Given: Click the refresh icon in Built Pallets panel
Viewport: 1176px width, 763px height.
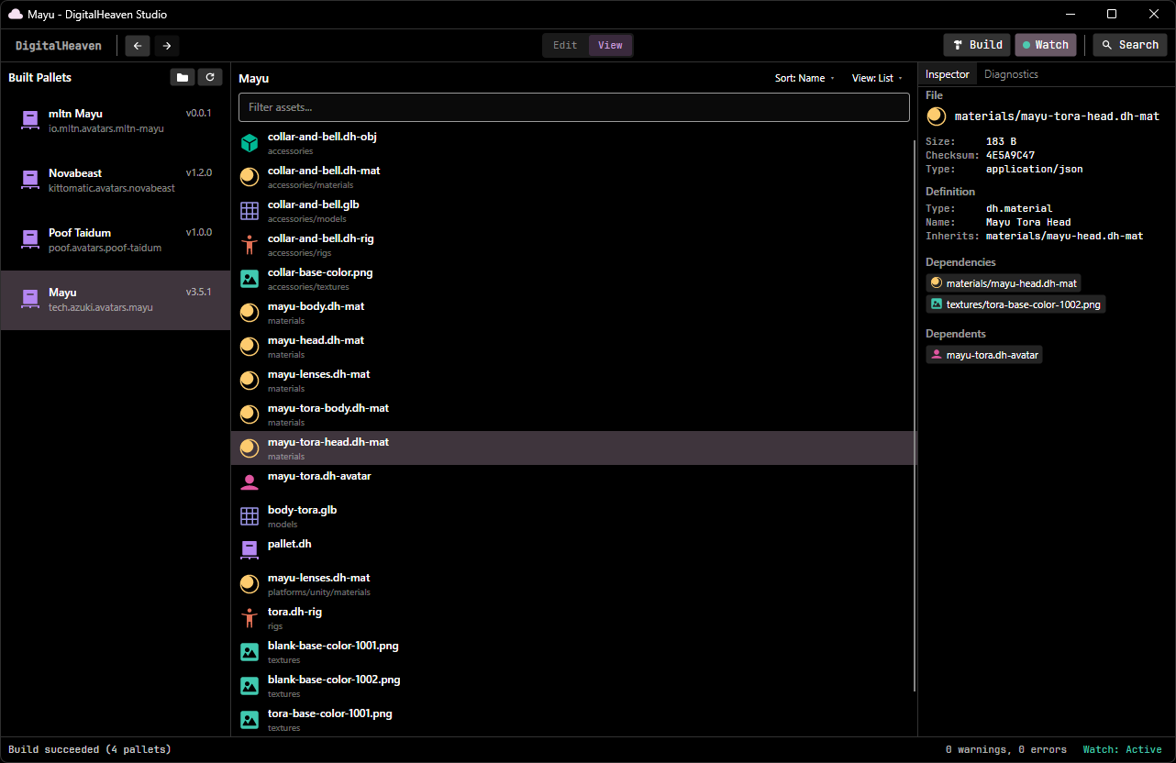Looking at the screenshot, I should click(x=210, y=77).
